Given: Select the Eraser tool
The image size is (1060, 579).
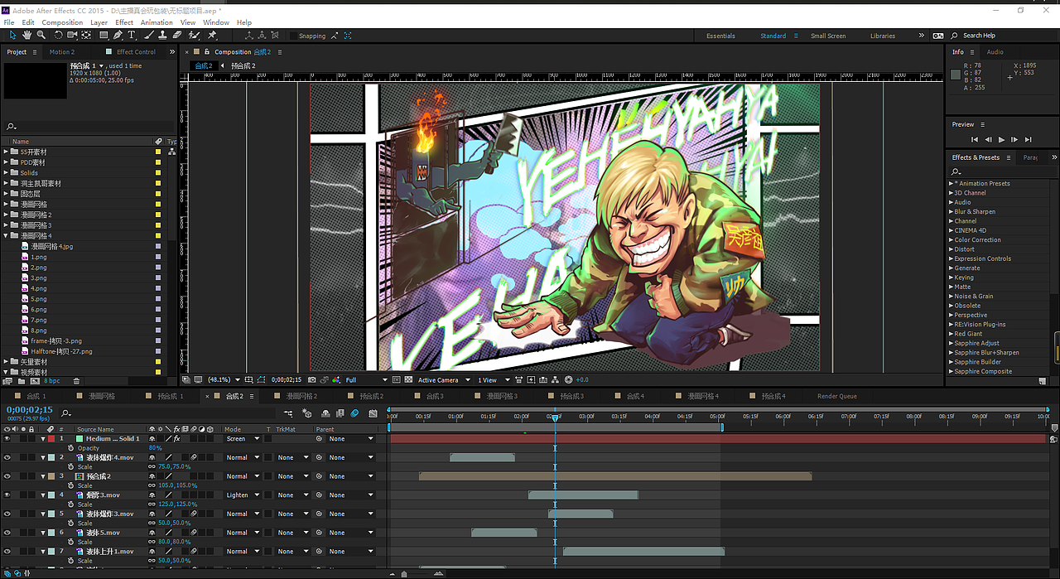Looking at the screenshot, I should [177, 36].
